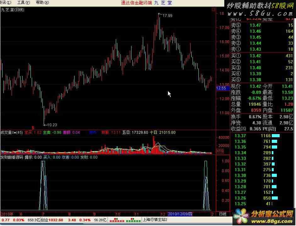Select the 卖① 13.43 order row
This screenshot has width=296, height=226.
pos(262,49)
